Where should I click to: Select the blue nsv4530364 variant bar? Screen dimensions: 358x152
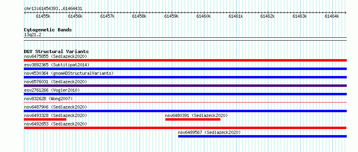(185, 77)
